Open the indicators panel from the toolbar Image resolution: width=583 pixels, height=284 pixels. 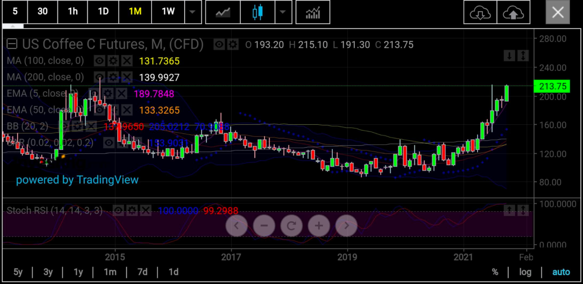click(313, 12)
